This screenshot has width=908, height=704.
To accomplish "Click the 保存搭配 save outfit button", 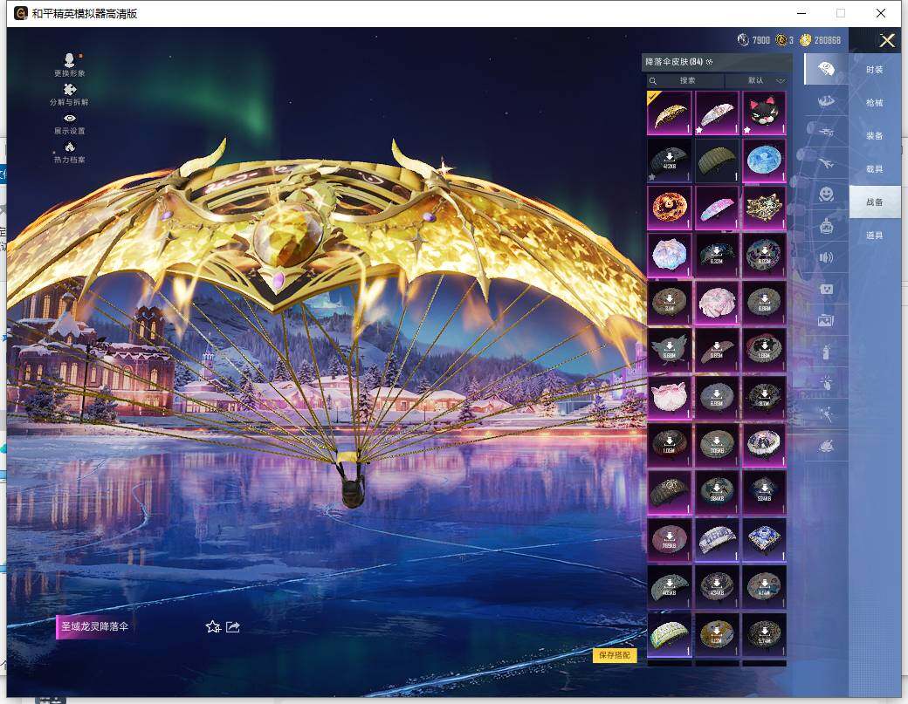I will click(615, 655).
